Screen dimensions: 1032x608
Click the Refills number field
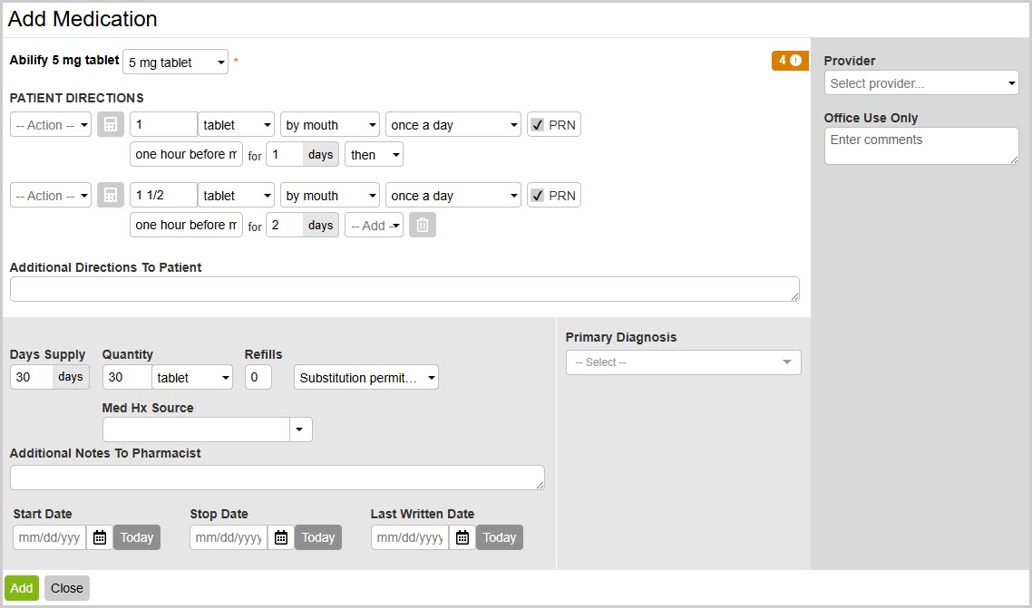coord(258,377)
